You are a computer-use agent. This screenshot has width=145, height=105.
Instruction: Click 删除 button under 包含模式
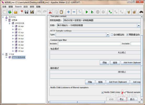[x=115, y=63]
